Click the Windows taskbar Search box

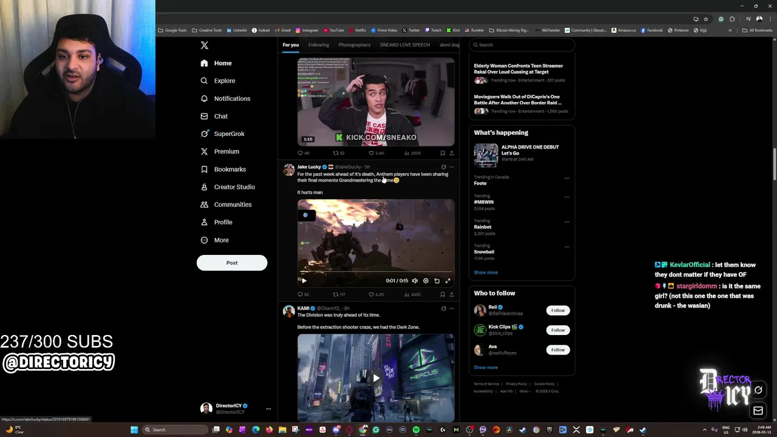point(175,430)
